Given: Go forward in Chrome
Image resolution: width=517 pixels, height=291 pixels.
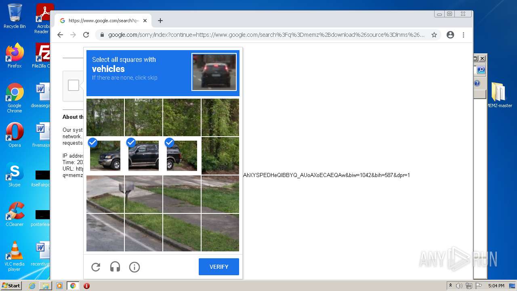Looking at the screenshot, I should click(73, 35).
